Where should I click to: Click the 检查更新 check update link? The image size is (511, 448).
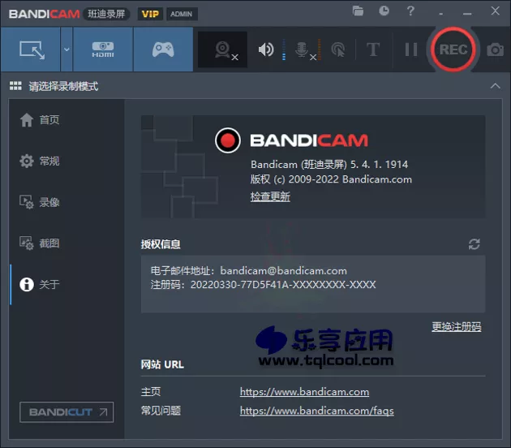coord(270,196)
